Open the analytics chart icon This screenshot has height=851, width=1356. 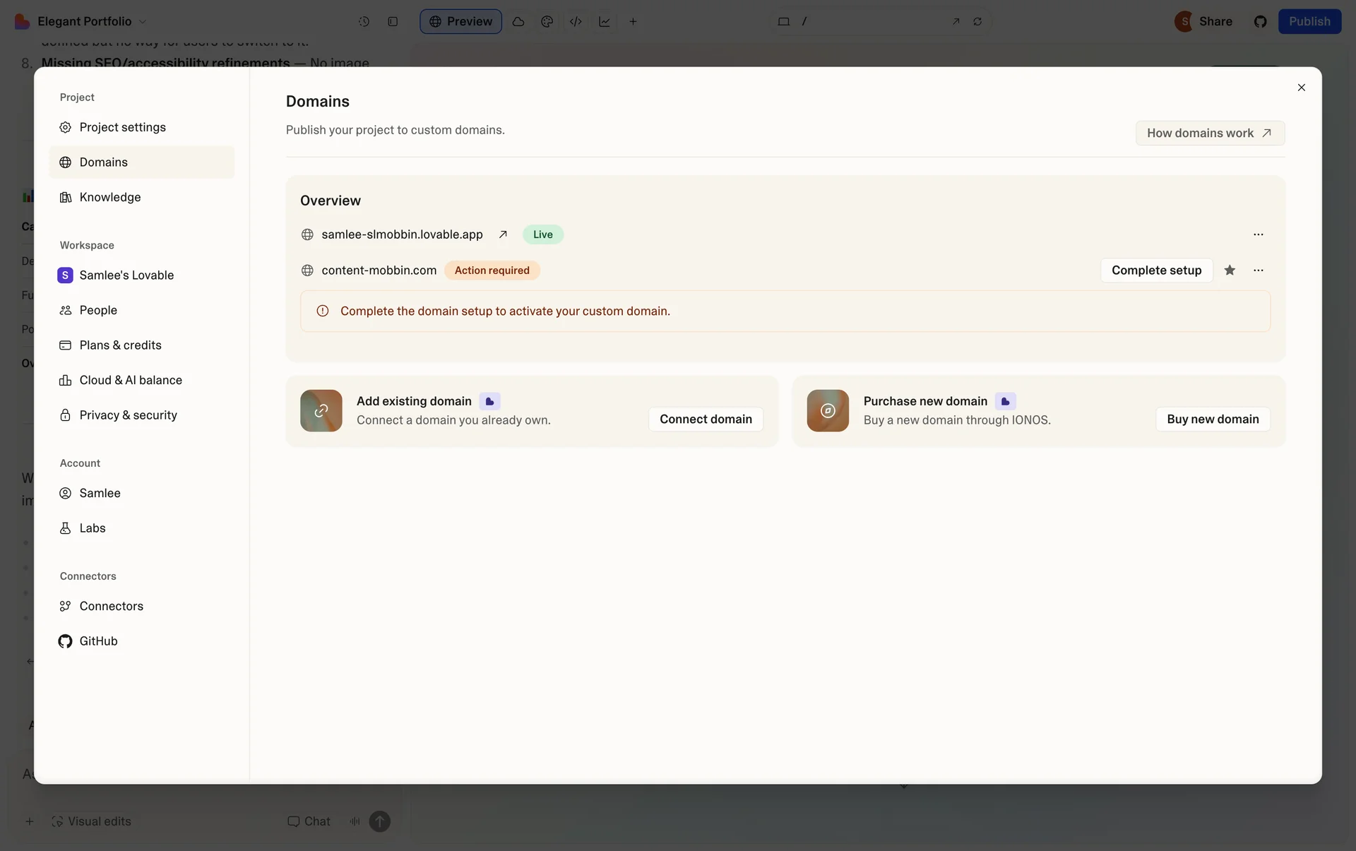pos(605,22)
